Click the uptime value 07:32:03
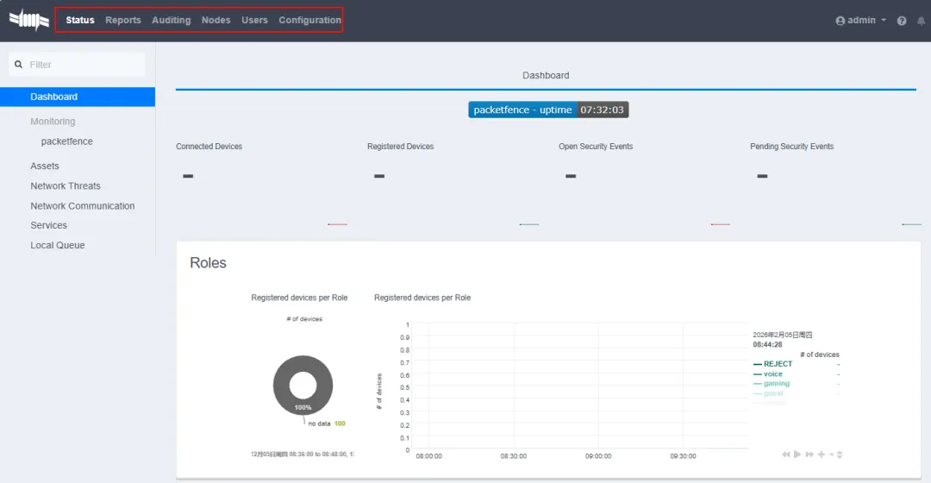Image resolution: width=931 pixels, height=483 pixels. (x=602, y=110)
